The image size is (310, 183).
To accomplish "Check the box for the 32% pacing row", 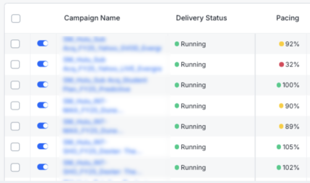I will click(15, 64).
